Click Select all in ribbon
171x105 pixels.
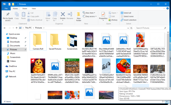pos(126,13)
